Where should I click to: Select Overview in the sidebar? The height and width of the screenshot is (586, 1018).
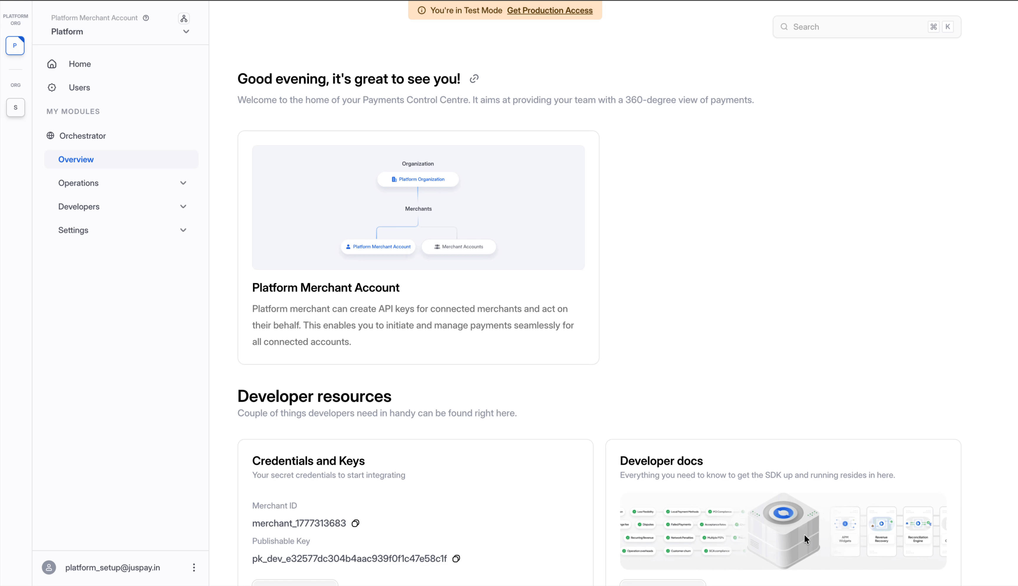pyautogui.click(x=121, y=159)
